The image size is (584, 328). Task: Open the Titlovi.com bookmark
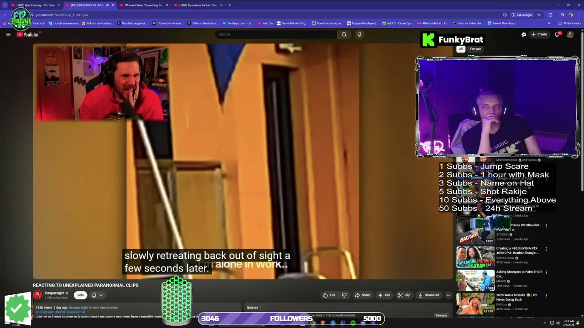167,23
